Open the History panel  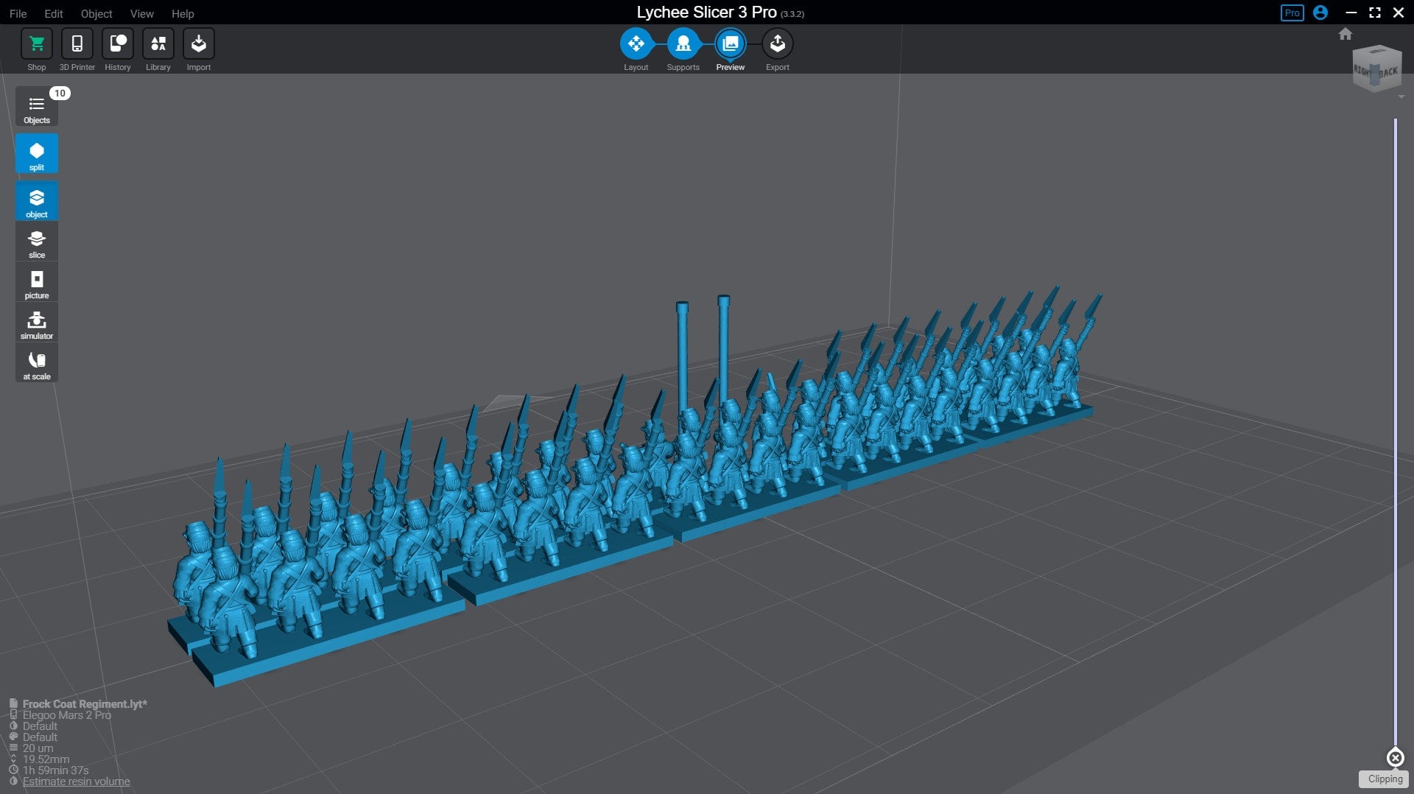117,45
